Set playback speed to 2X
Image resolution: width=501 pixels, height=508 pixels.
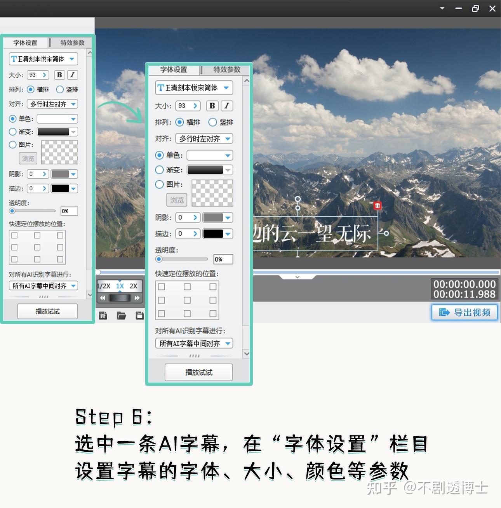133,286
